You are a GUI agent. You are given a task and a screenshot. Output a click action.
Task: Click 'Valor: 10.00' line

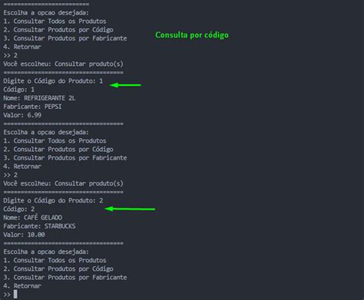pos(24,235)
